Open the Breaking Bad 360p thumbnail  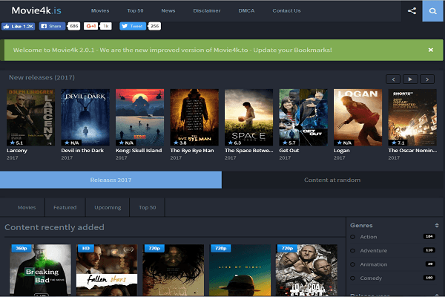click(40, 270)
